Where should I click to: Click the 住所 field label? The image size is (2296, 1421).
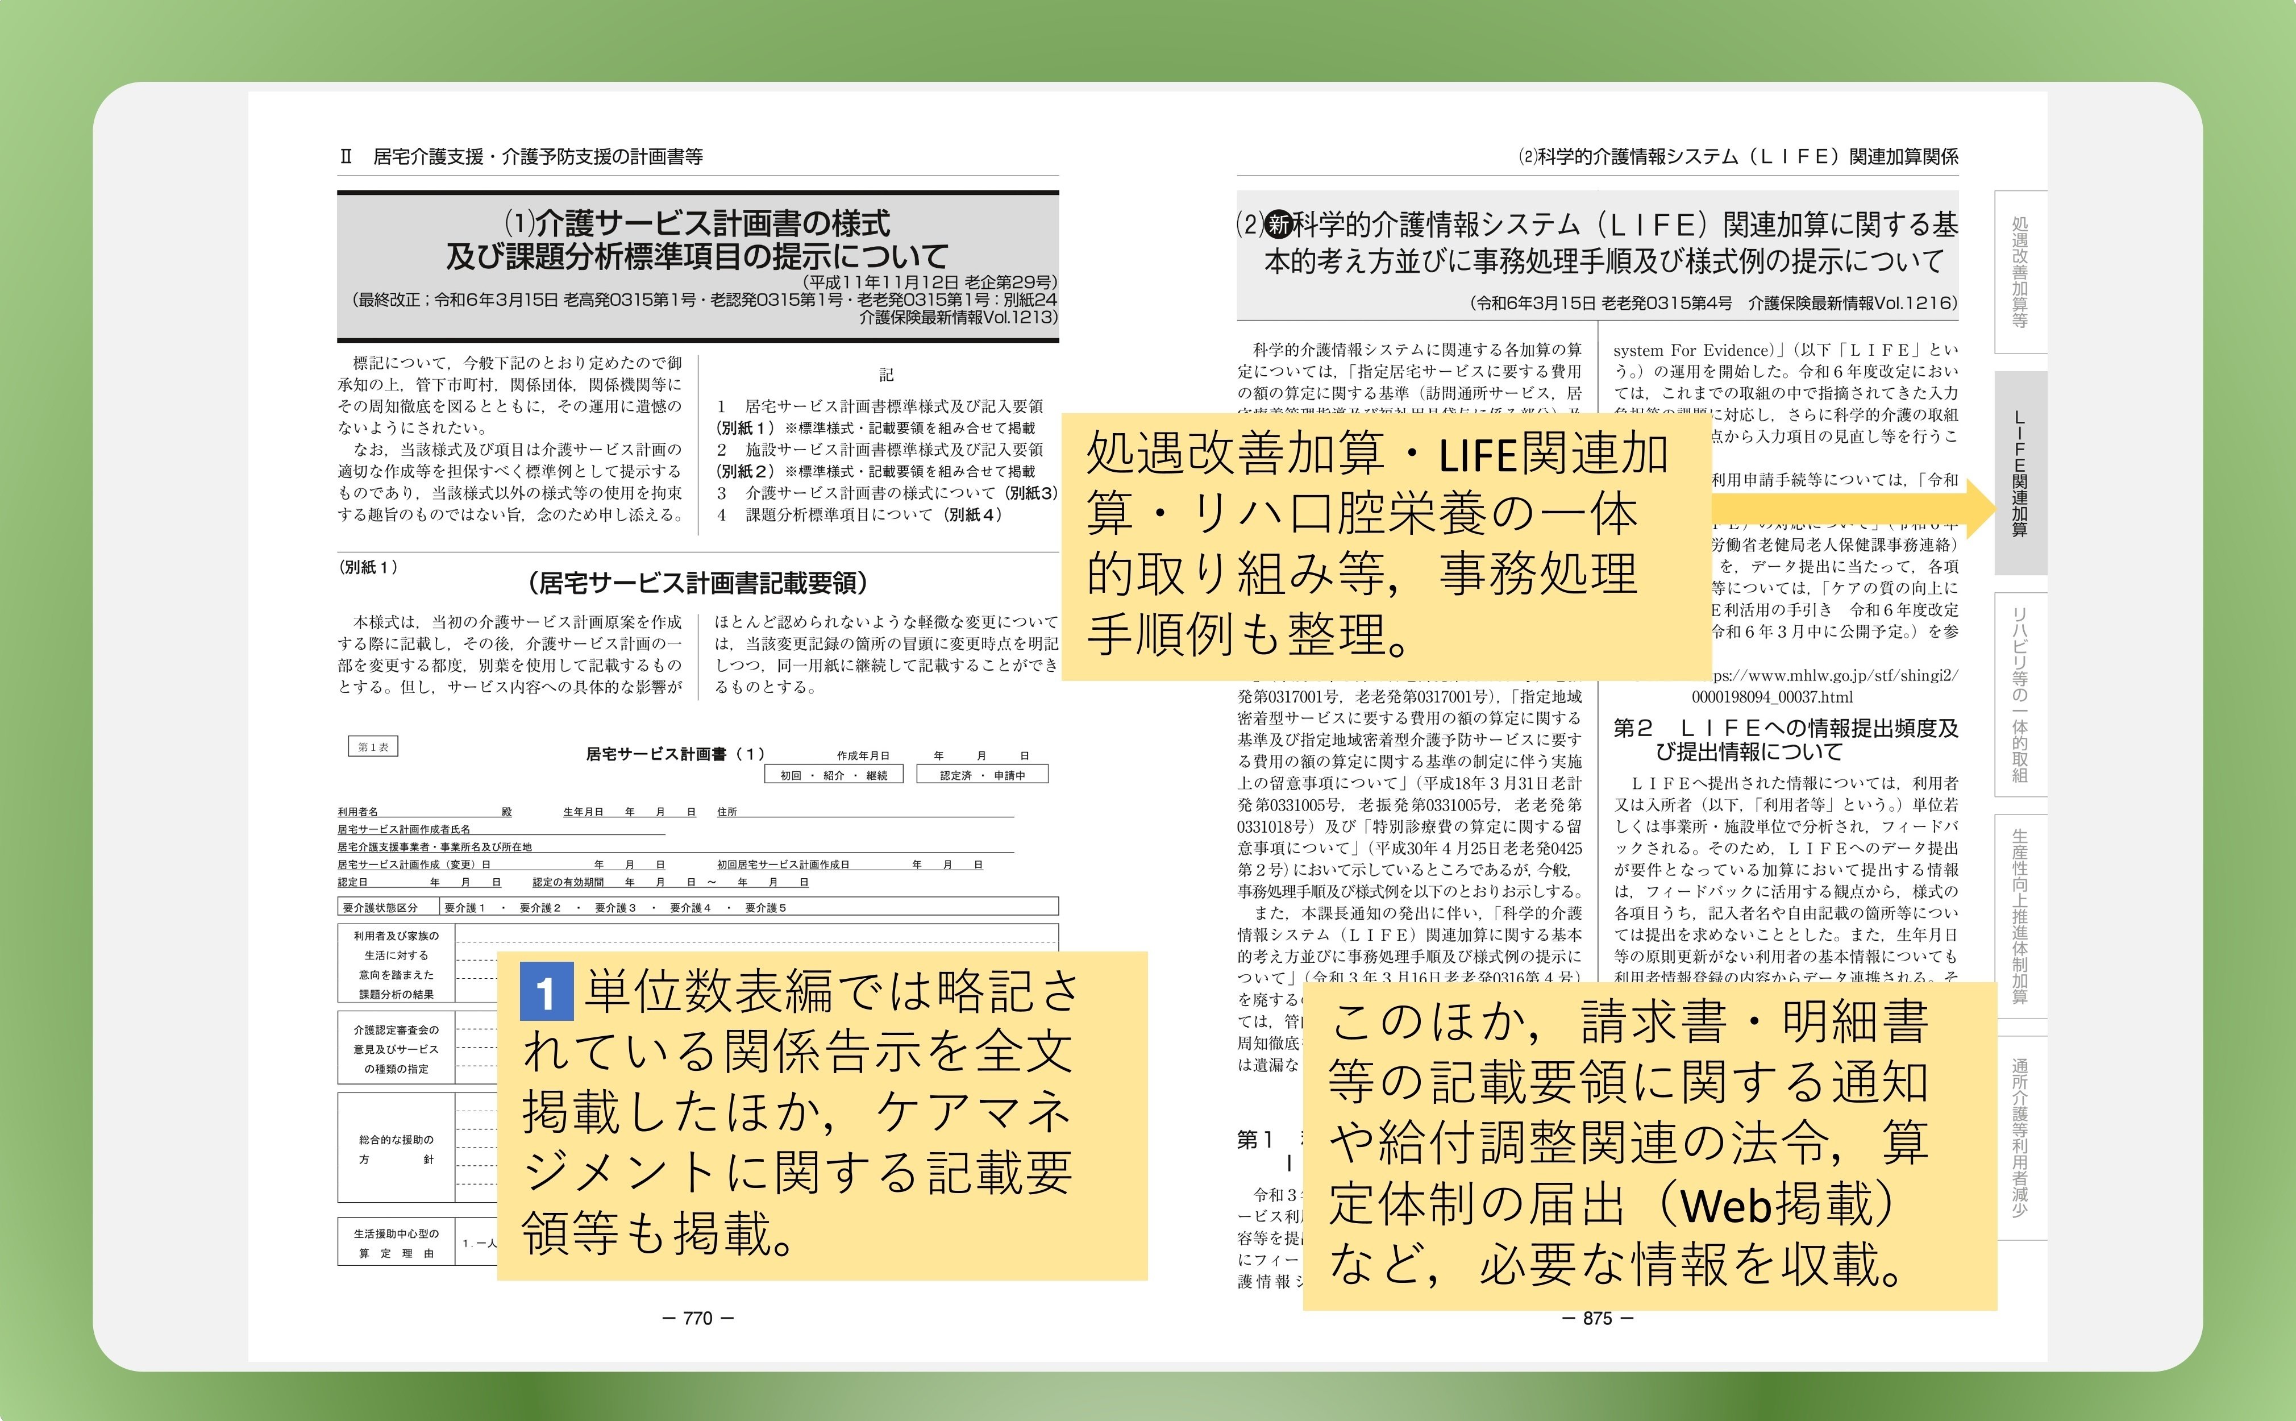(727, 812)
